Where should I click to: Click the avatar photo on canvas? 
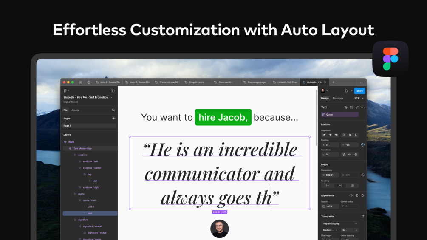(220, 229)
